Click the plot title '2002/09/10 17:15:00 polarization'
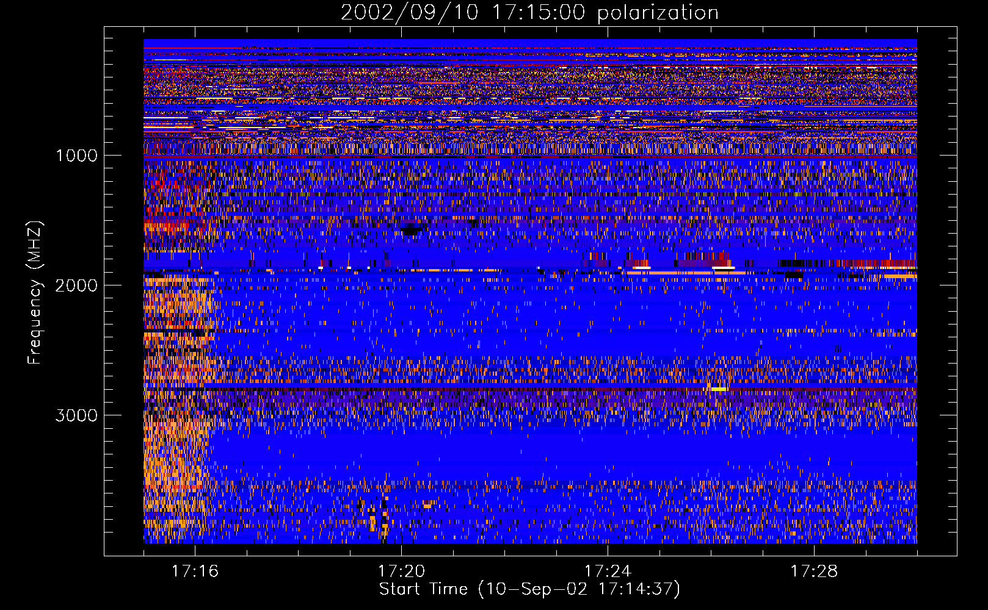This screenshot has height=610, width=988. click(529, 12)
